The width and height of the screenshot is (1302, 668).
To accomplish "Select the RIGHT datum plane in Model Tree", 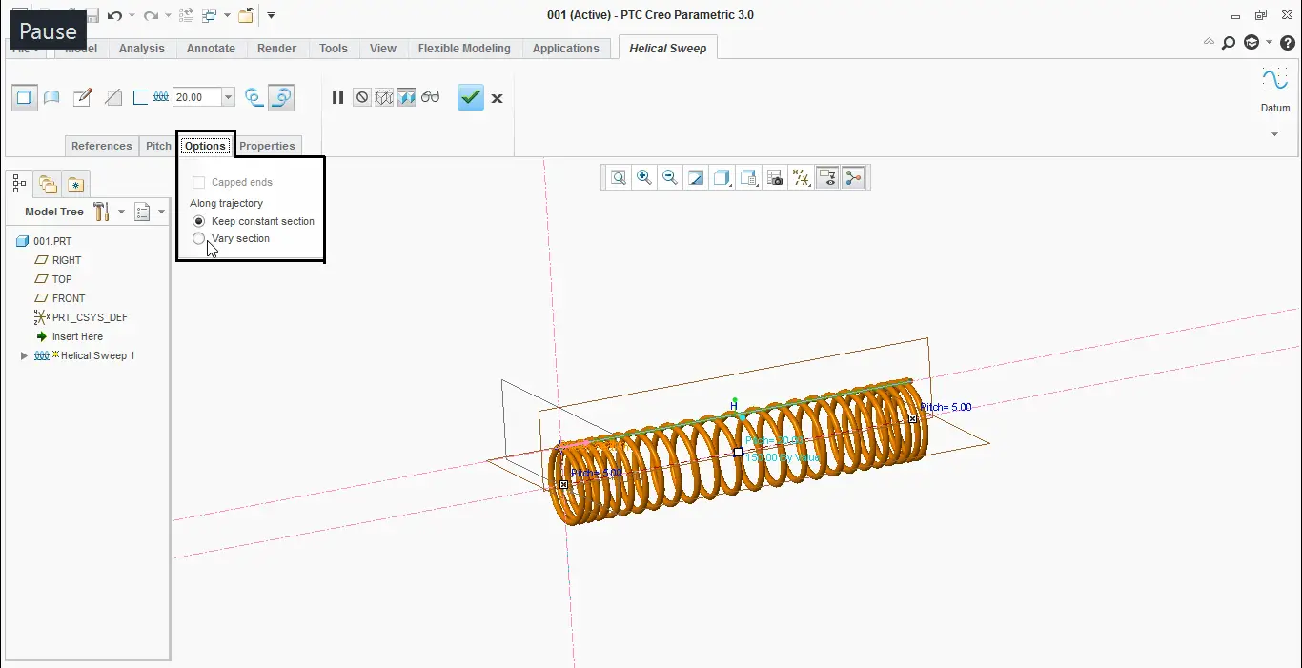I will [x=65, y=260].
